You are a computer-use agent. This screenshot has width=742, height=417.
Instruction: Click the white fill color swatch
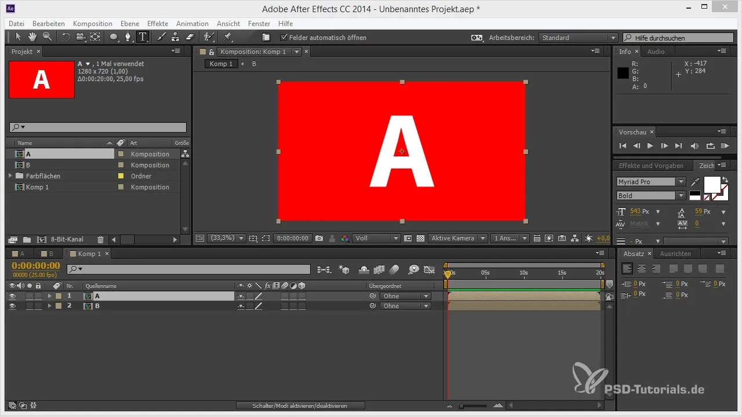[711, 185]
